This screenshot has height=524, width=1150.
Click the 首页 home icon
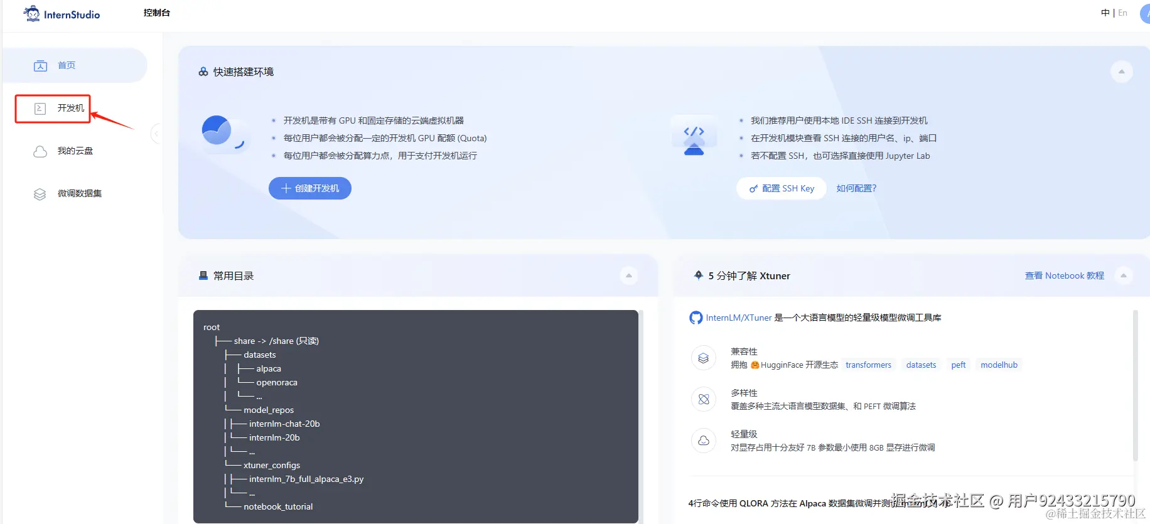click(40, 65)
